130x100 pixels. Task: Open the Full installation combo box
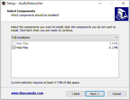(x=65, y=38)
